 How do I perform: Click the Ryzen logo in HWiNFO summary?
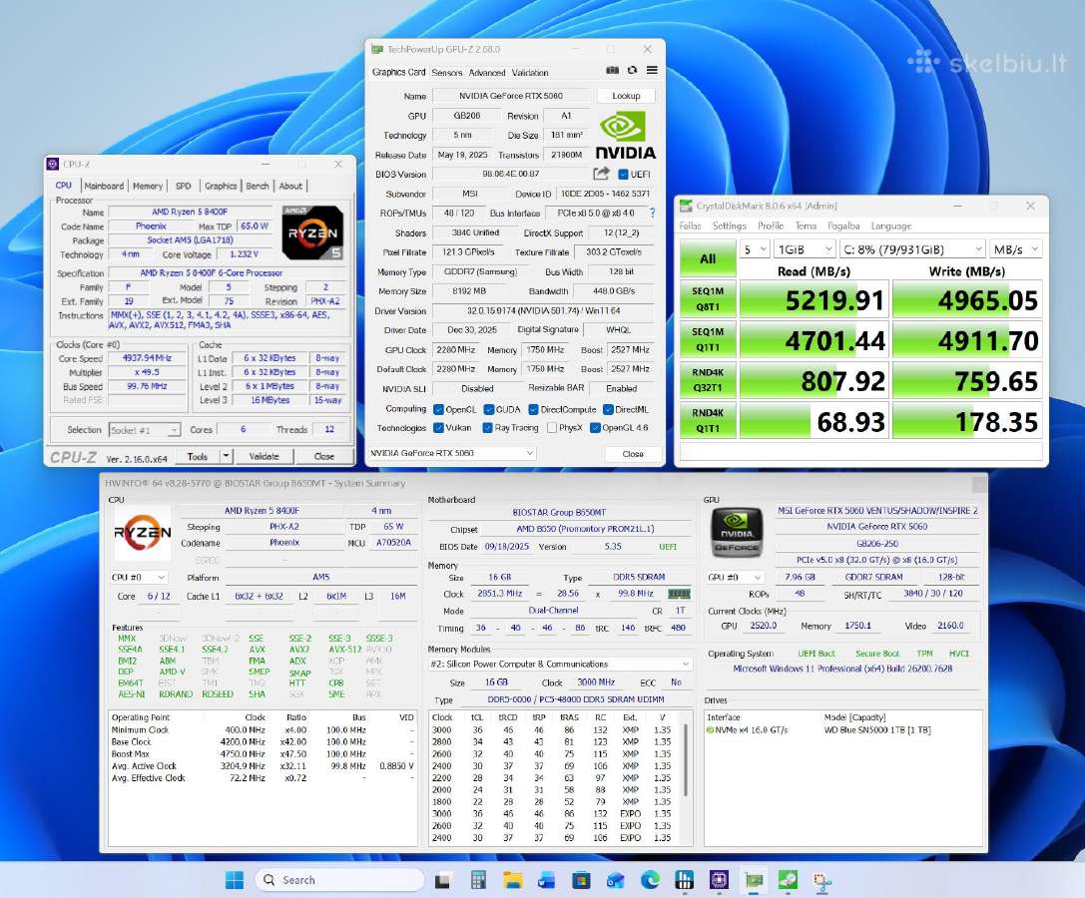point(142,533)
